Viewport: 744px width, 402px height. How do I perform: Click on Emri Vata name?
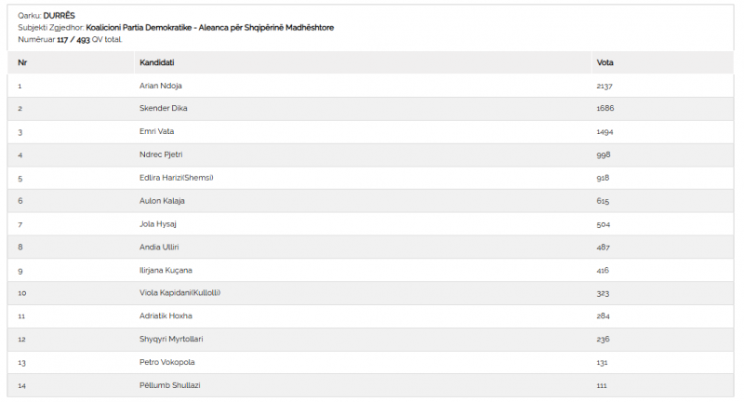coord(156,131)
